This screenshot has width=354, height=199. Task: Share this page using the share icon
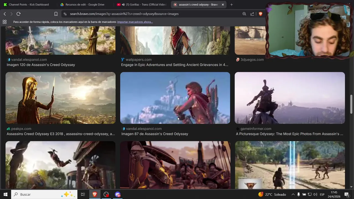(x=252, y=14)
